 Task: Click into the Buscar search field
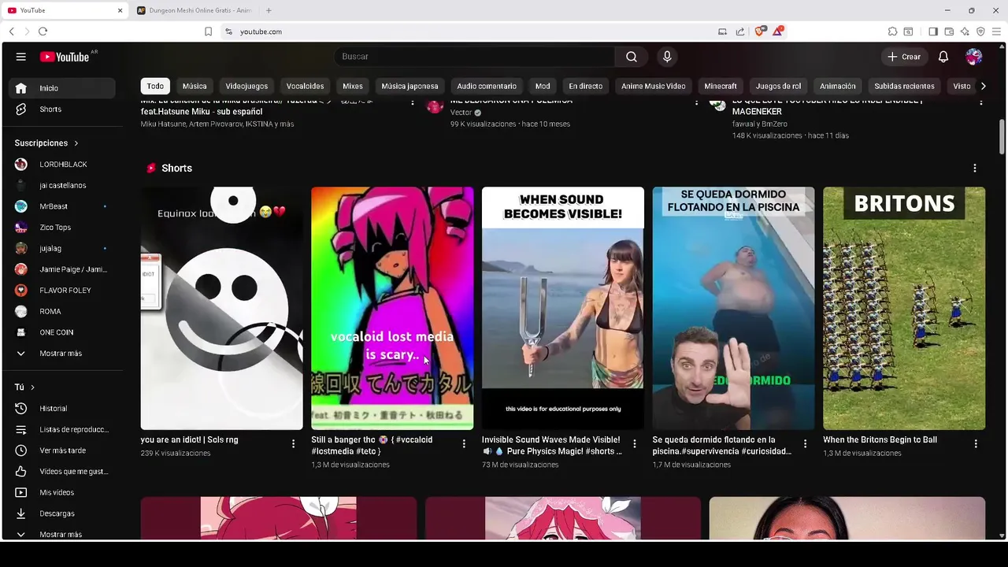tap(475, 57)
